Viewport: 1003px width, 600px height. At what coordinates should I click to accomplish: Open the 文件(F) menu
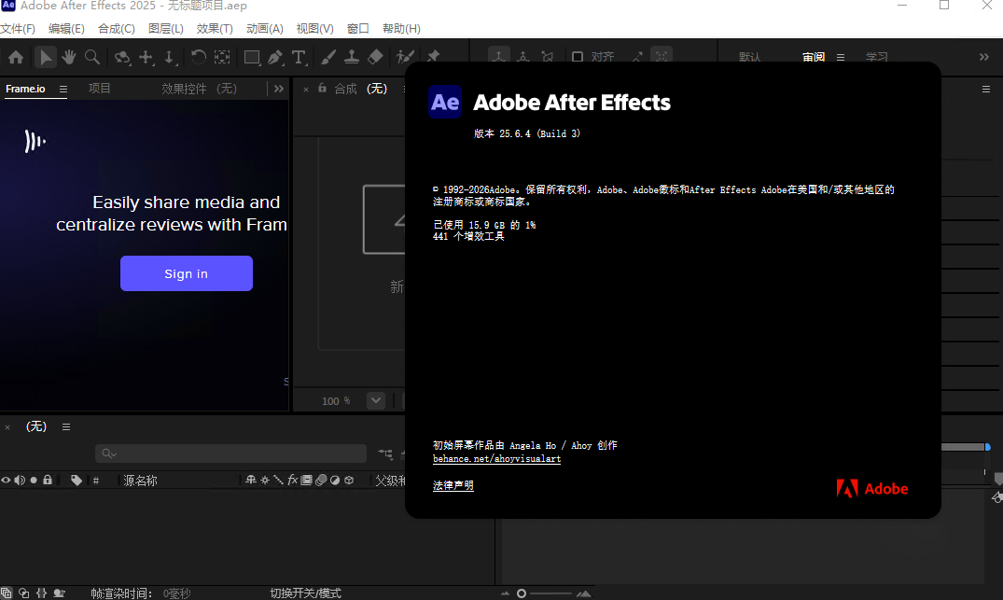click(x=18, y=29)
